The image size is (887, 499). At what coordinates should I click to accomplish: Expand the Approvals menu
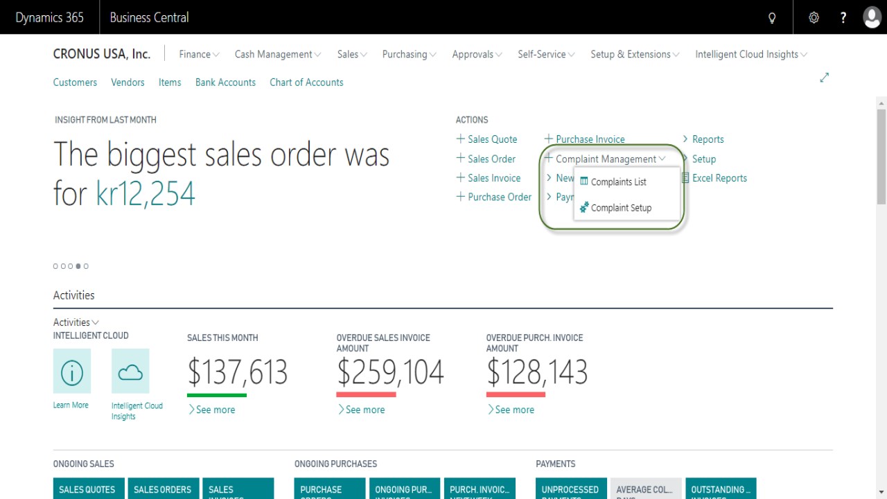477,54
